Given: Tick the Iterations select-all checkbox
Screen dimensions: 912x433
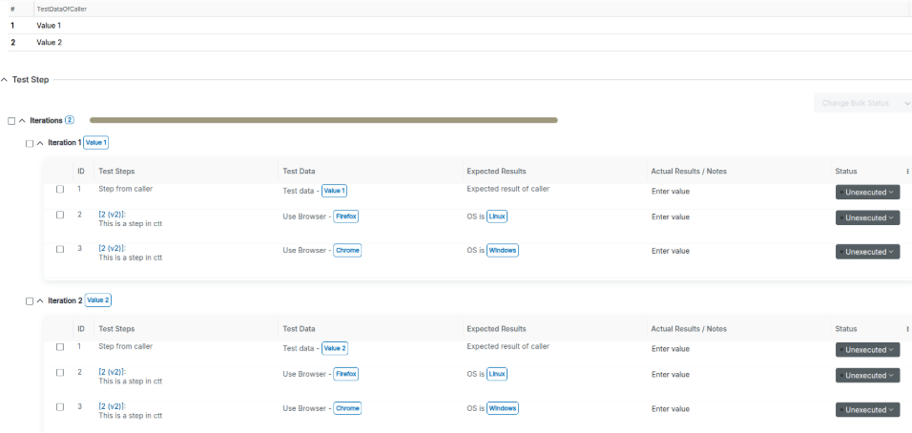Looking at the screenshot, I should coord(11,121).
